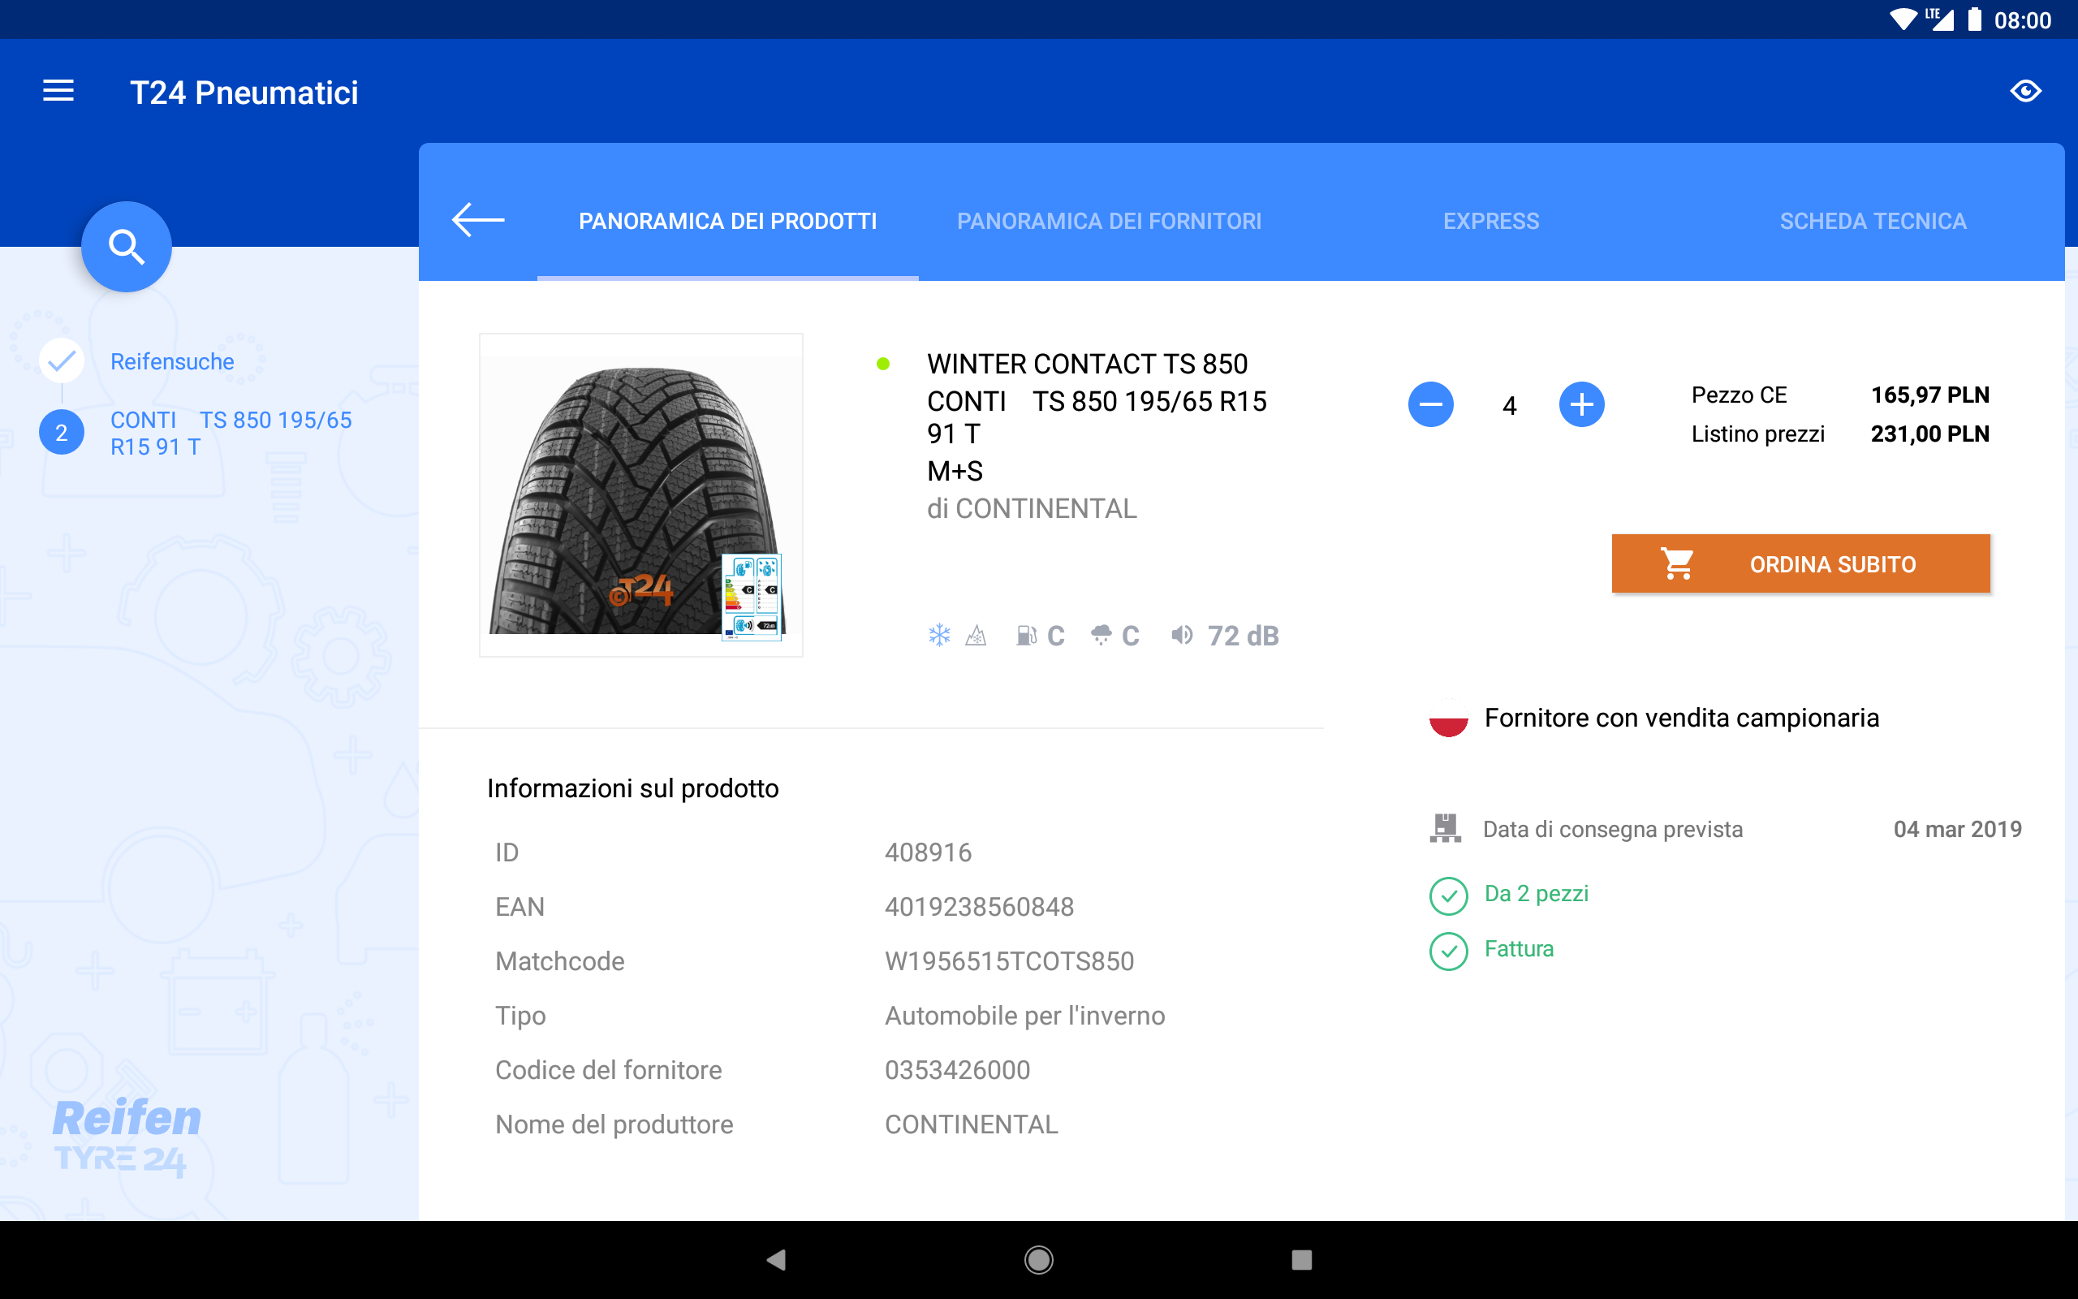This screenshot has width=2078, height=1299.
Task: Increase quantity with the plus button
Action: [x=1581, y=404]
